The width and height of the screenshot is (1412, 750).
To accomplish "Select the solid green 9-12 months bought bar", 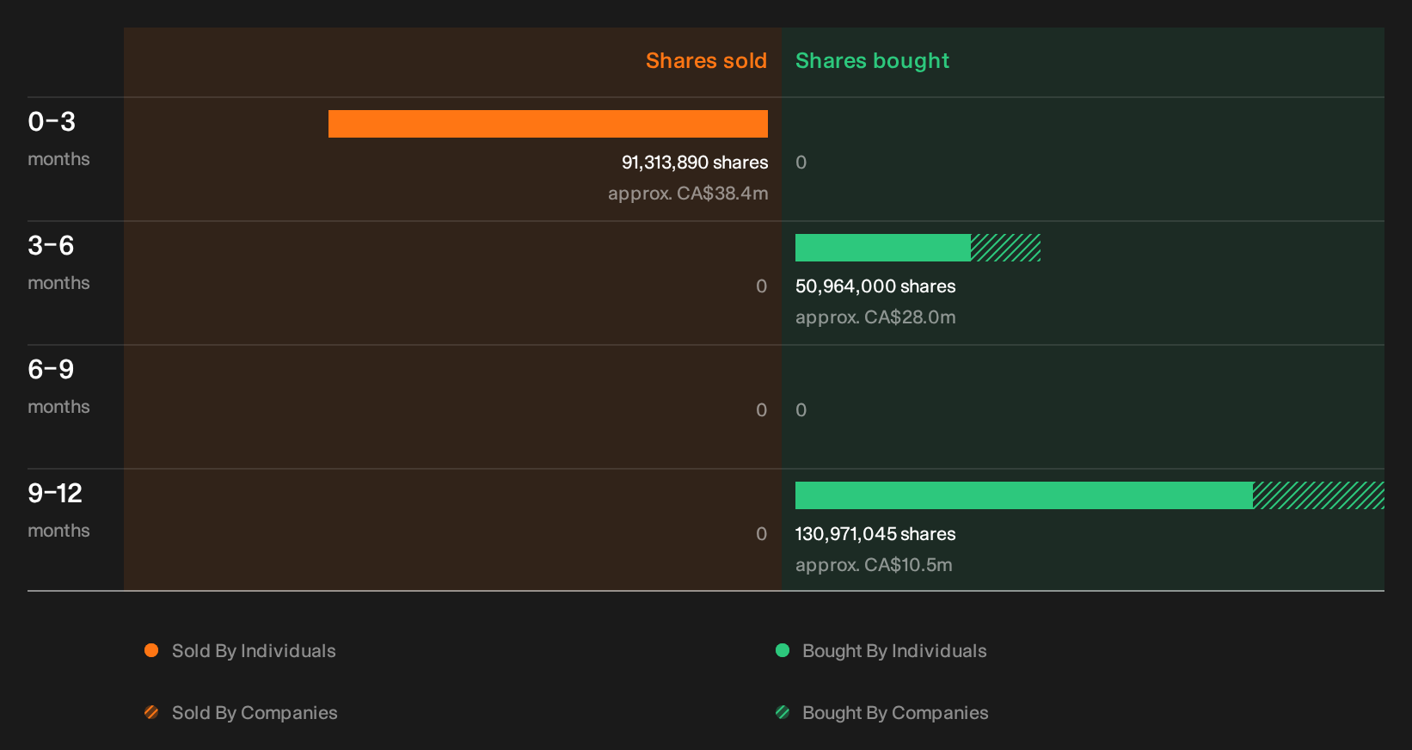I will (1024, 495).
